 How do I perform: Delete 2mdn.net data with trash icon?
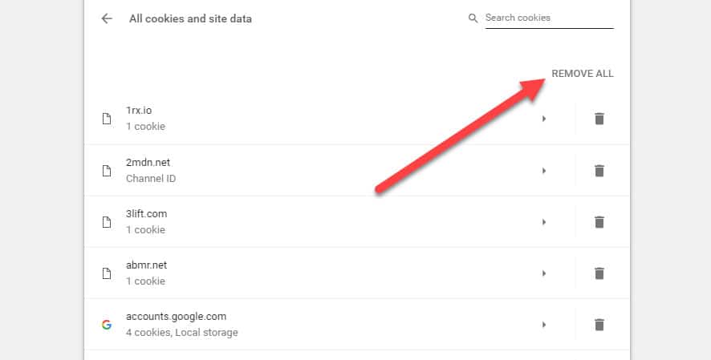tap(599, 170)
